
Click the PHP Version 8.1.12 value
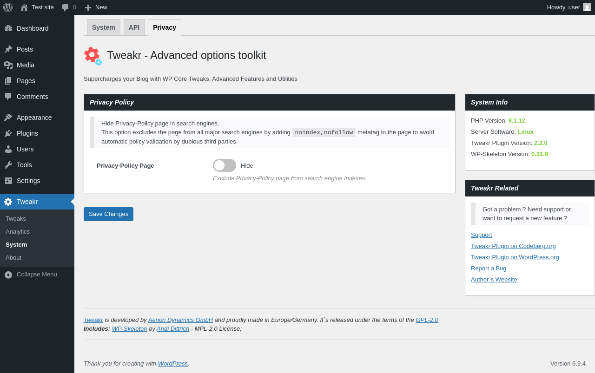click(516, 121)
